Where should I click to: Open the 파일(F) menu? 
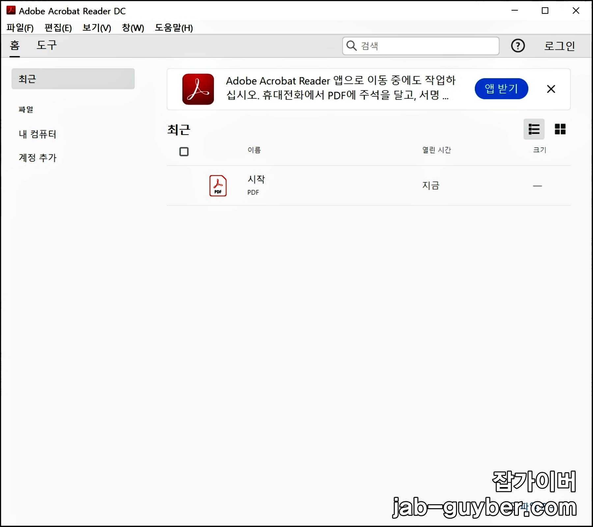click(x=20, y=28)
